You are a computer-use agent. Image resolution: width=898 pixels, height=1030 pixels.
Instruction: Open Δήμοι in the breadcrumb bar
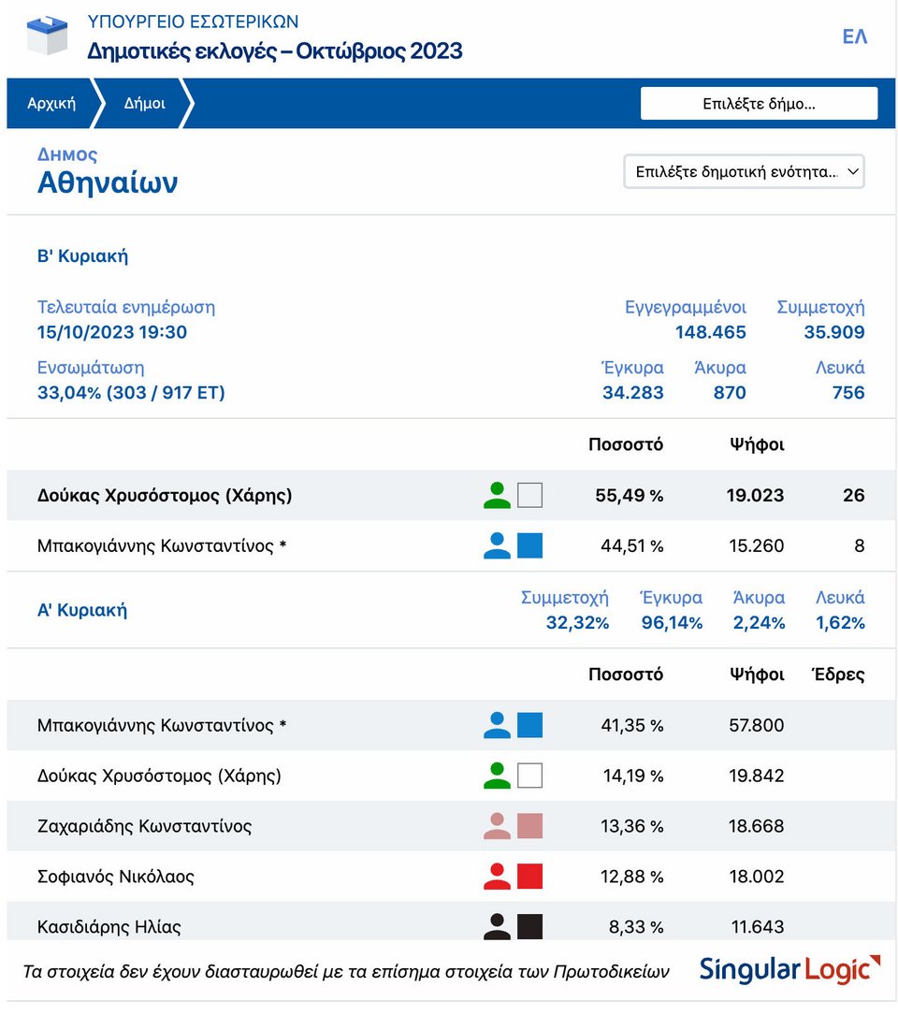click(x=144, y=103)
